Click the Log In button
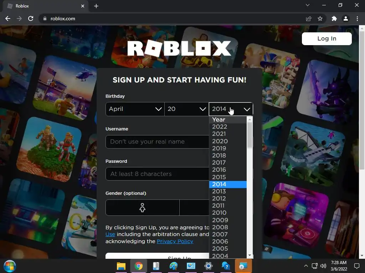Image resolution: width=365 pixels, height=273 pixels. pos(327,38)
